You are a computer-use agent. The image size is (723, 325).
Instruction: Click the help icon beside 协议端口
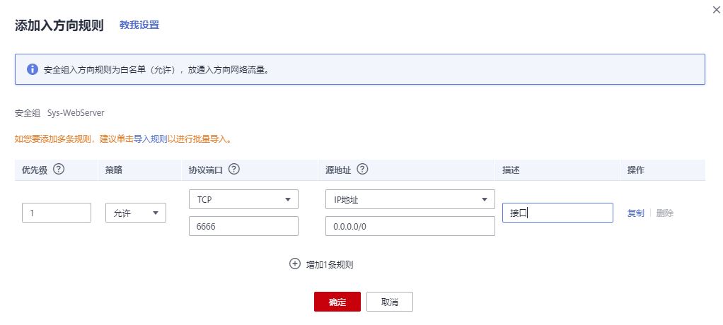(233, 170)
